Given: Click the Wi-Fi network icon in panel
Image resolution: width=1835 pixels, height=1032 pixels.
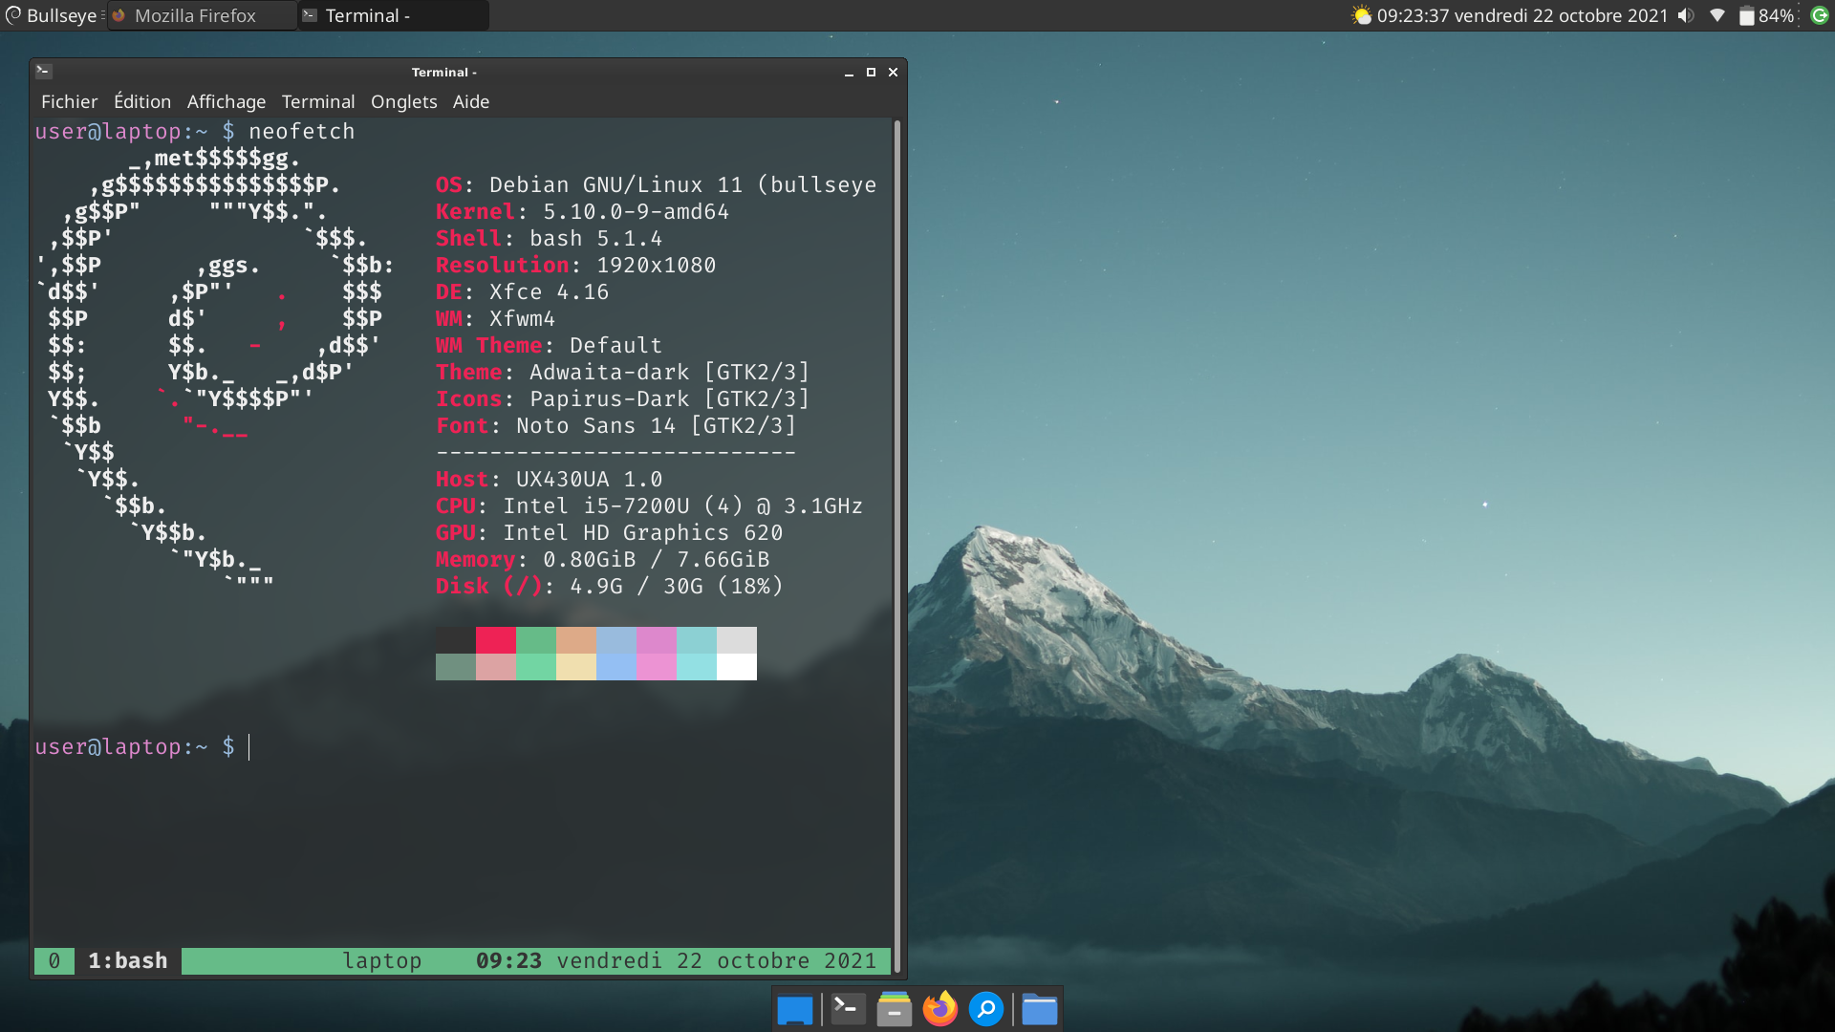Looking at the screenshot, I should coord(1717,15).
